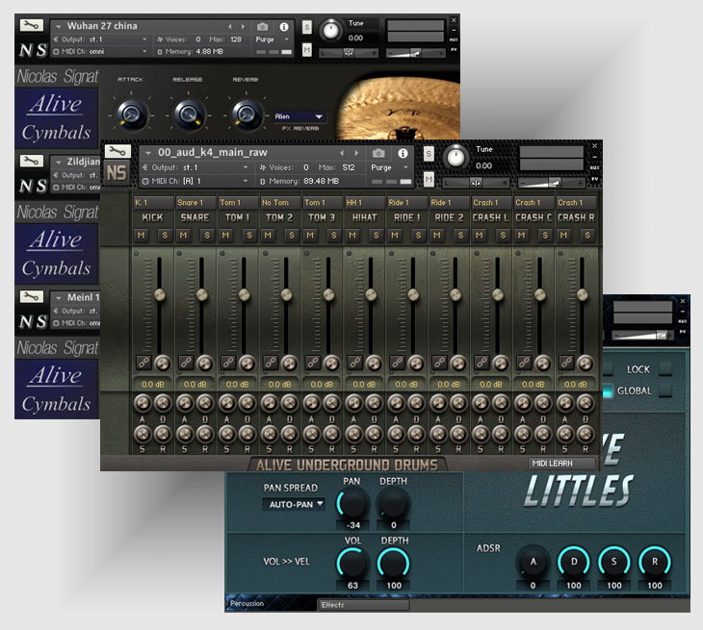Click the snapshot camera icon for Wuhan 27 china
703x630 pixels.
click(x=263, y=26)
